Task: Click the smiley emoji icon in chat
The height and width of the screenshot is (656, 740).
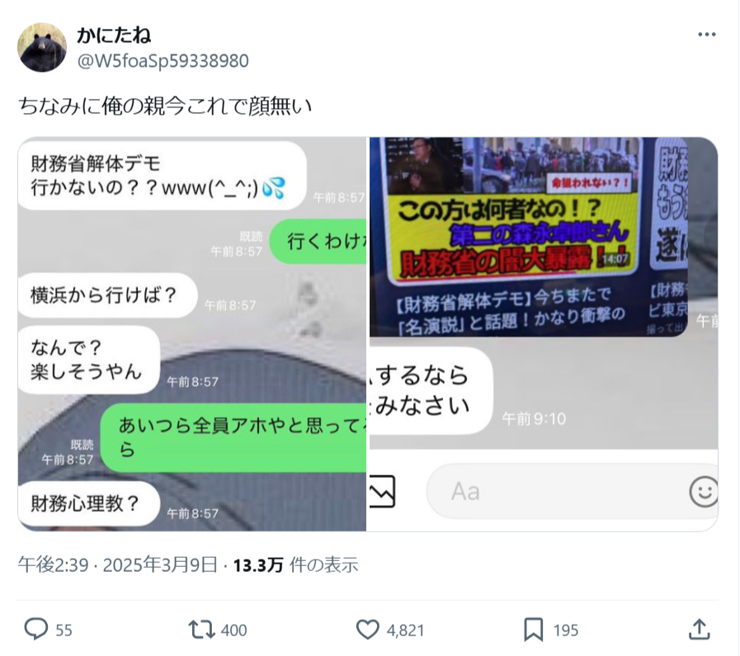Action: click(x=704, y=492)
